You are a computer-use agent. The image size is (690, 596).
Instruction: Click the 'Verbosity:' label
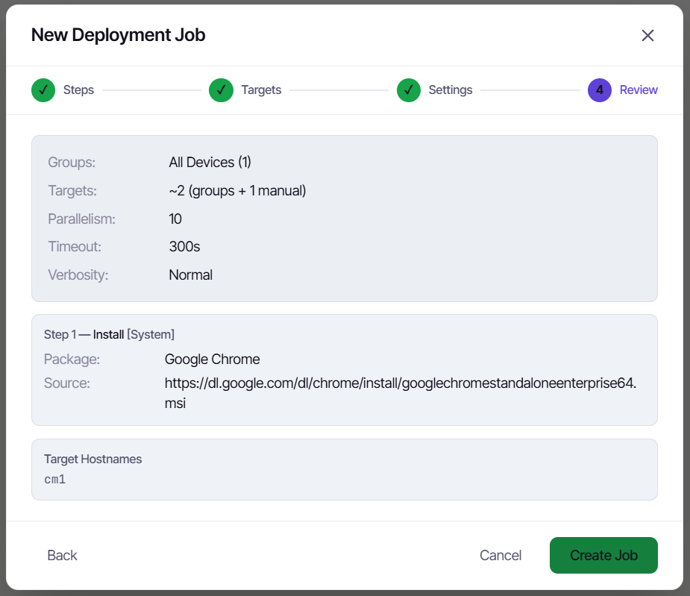78,275
